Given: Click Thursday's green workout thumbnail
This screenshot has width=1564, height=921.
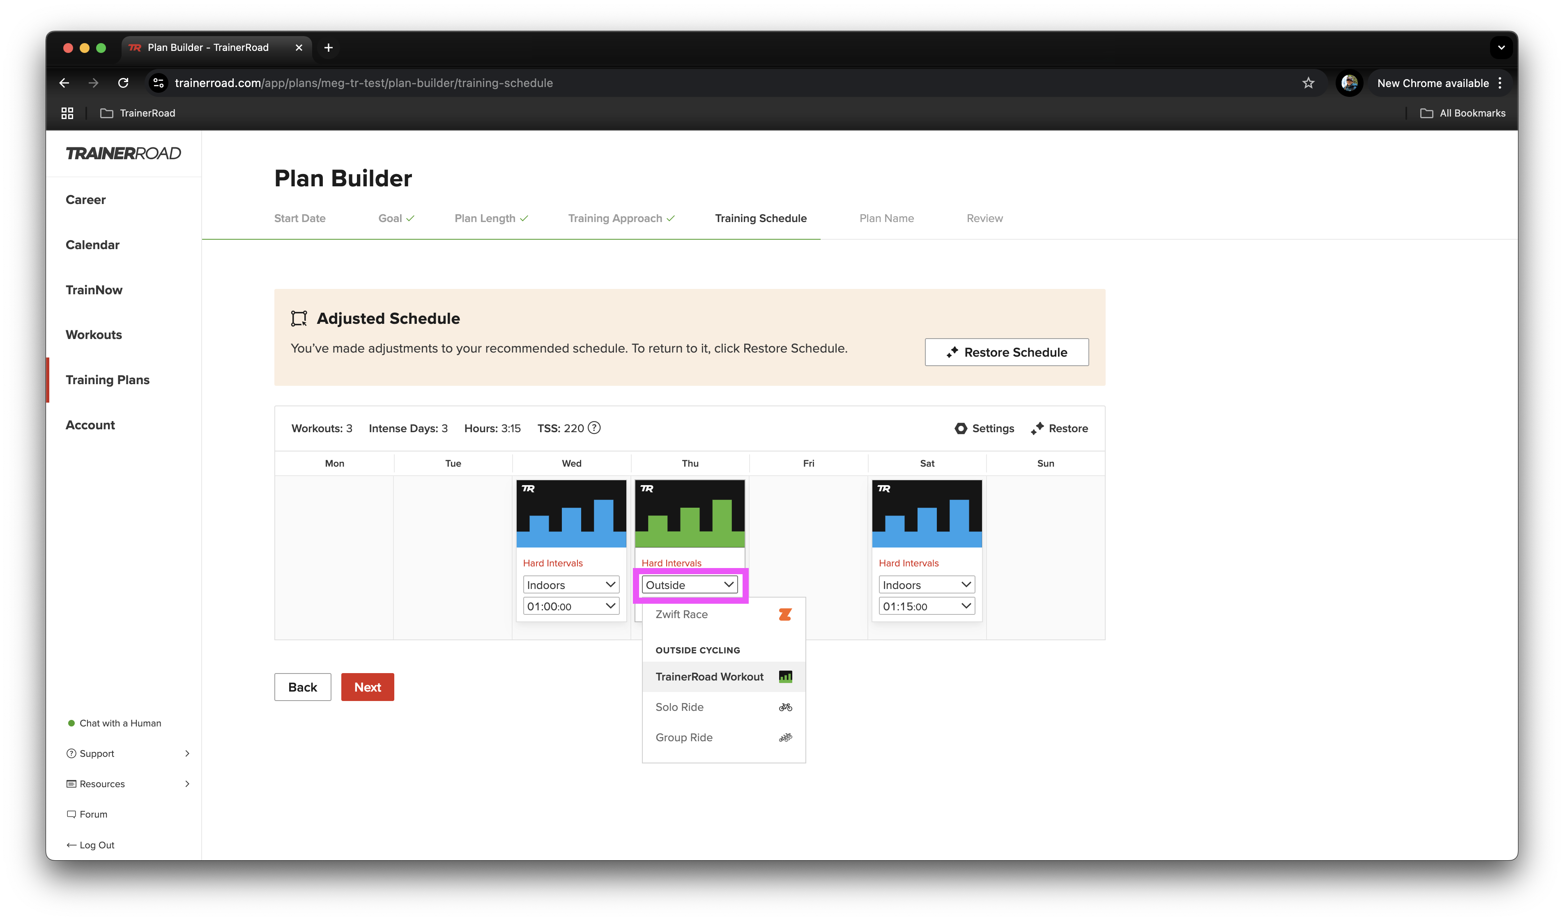Looking at the screenshot, I should (x=690, y=514).
